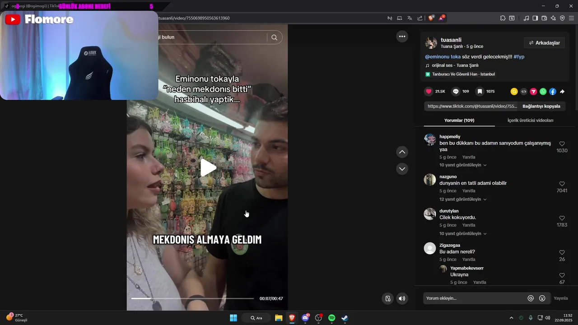Like Yapmabekevserr's reply 'Ukrayna'
Image resolution: width=578 pixels, height=325 pixels.
tap(562, 275)
